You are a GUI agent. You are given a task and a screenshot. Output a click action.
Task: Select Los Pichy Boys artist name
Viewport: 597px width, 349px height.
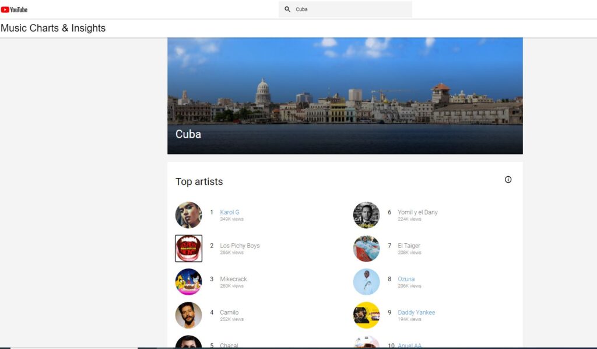pos(240,246)
